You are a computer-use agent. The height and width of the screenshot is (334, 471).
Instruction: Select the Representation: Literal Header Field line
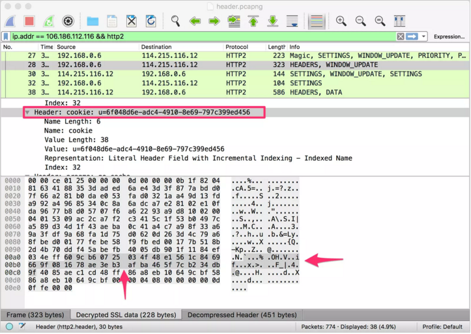pyautogui.click(x=198, y=158)
